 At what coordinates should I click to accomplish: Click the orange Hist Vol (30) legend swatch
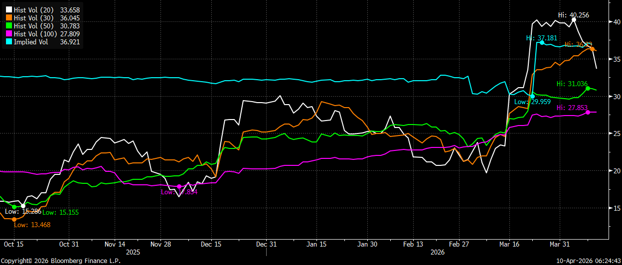coord(8,18)
